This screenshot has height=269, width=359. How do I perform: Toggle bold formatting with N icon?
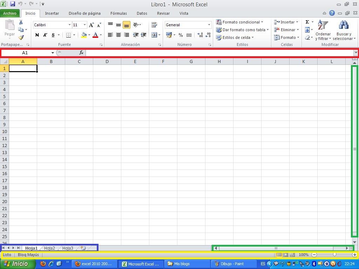click(37, 35)
